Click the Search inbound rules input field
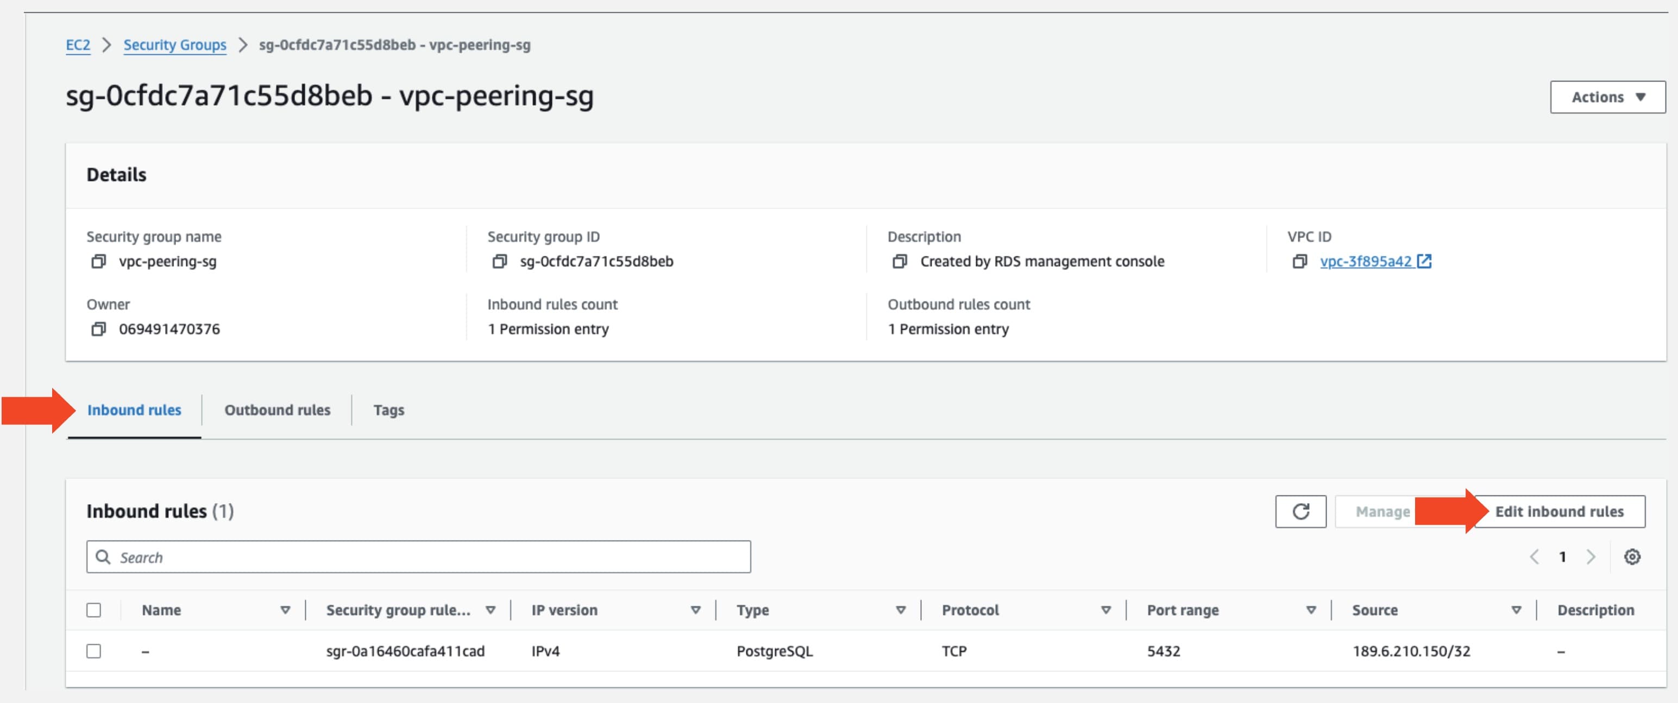This screenshot has width=1678, height=703. pyautogui.click(x=417, y=555)
